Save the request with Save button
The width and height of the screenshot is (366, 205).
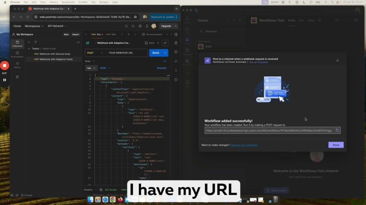[x=150, y=43]
